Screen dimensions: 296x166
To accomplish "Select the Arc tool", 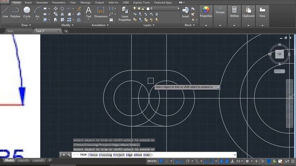I will pos(37,12).
